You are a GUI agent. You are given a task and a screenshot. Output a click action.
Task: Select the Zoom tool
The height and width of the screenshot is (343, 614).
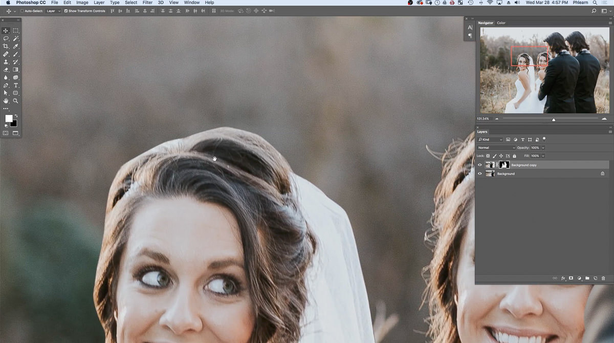point(16,101)
